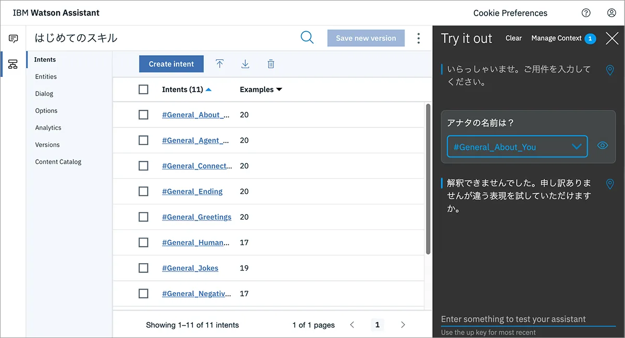Open the help question mark icon
The width and height of the screenshot is (625, 338).
(x=586, y=13)
